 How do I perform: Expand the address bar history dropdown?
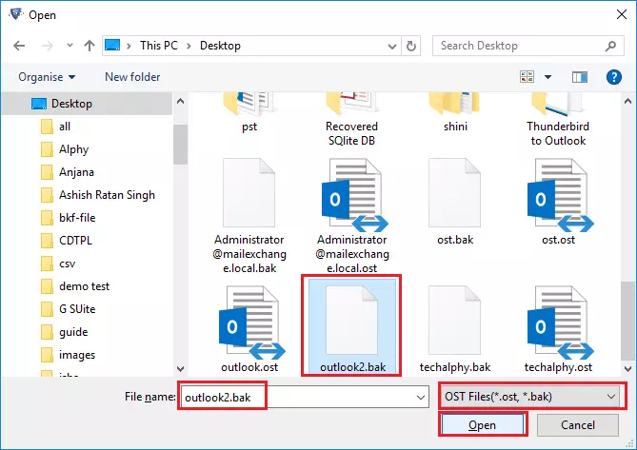coord(392,47)
